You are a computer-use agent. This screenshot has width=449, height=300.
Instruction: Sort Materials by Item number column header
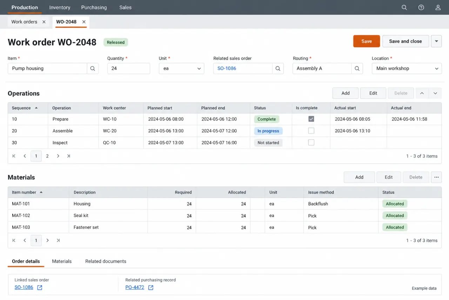[x=38, y=192]
